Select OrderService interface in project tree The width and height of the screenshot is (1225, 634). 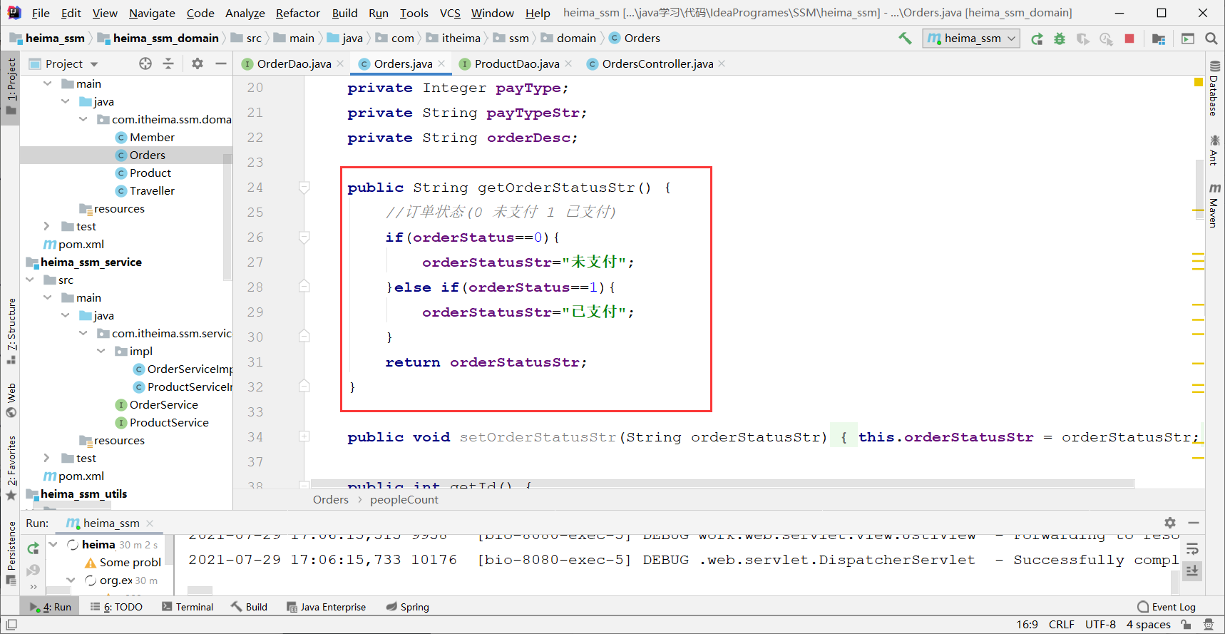click(163, 404)
